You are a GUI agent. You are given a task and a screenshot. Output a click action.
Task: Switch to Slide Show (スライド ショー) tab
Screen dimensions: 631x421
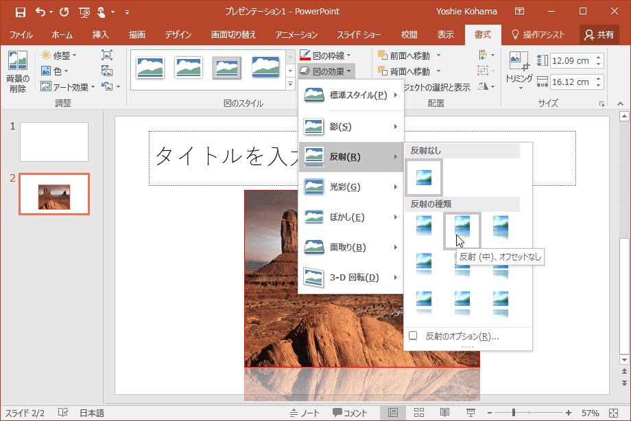click(359, 34)
